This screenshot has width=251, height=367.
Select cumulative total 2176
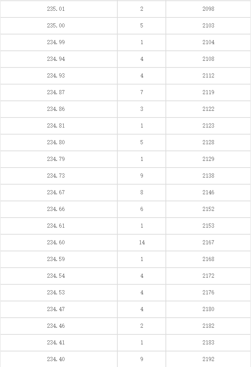208,292
